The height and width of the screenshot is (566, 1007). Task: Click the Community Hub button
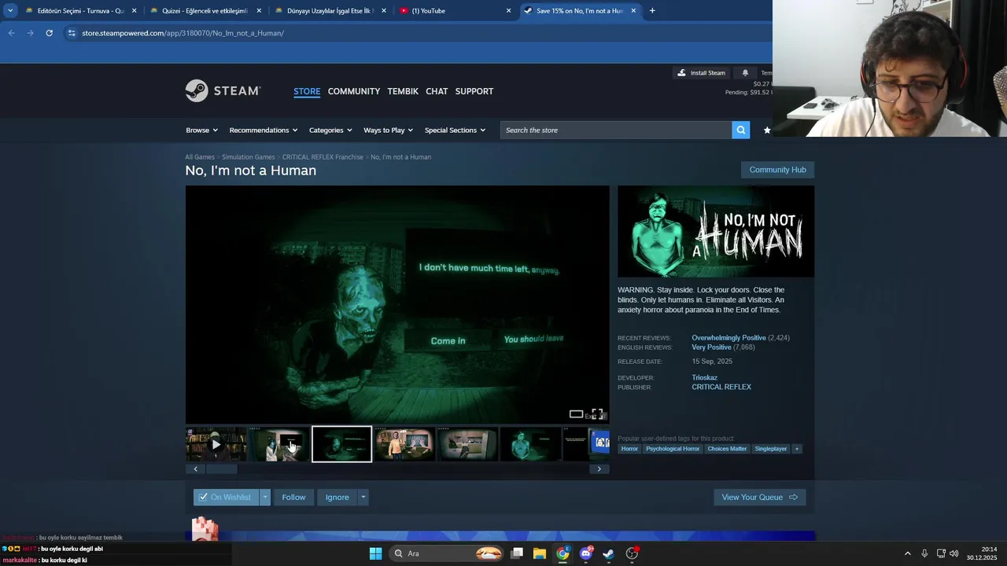pos(777,170)
